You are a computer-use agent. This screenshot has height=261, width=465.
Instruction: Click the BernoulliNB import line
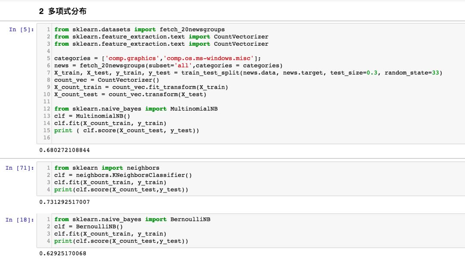132,220
